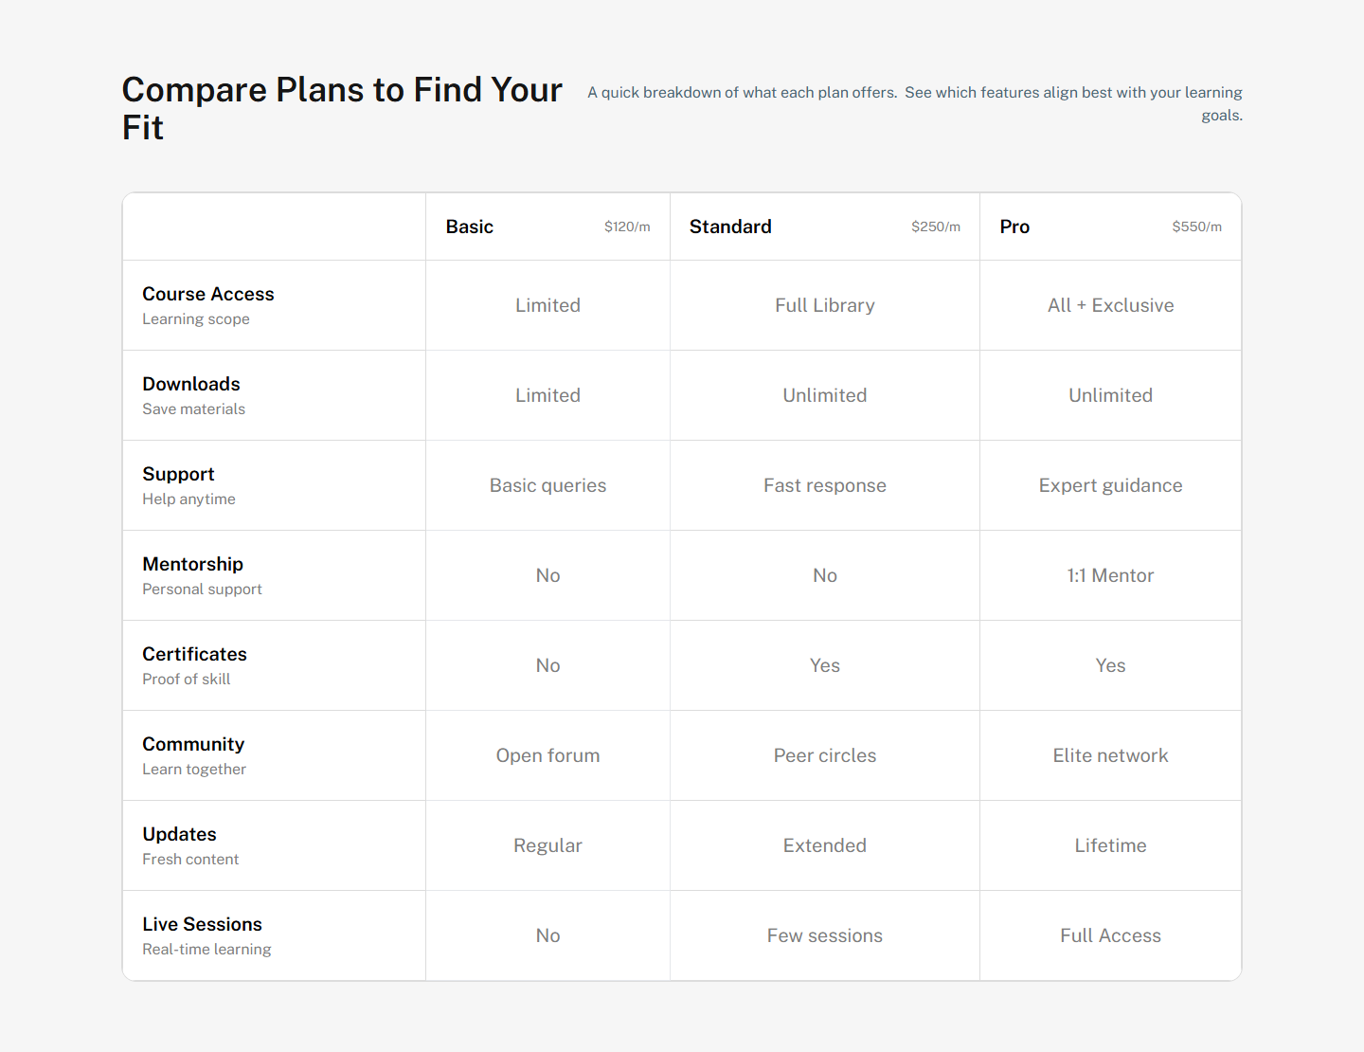This screenshot has width=1364, height=1052.
Task: Select the Mentorship feature label
Action: [x=192, y=564]
